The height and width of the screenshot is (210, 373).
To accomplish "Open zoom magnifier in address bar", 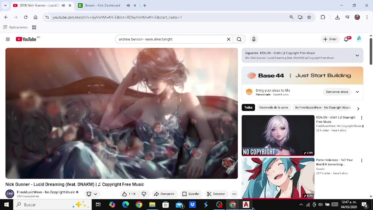I will click(291, 17).
